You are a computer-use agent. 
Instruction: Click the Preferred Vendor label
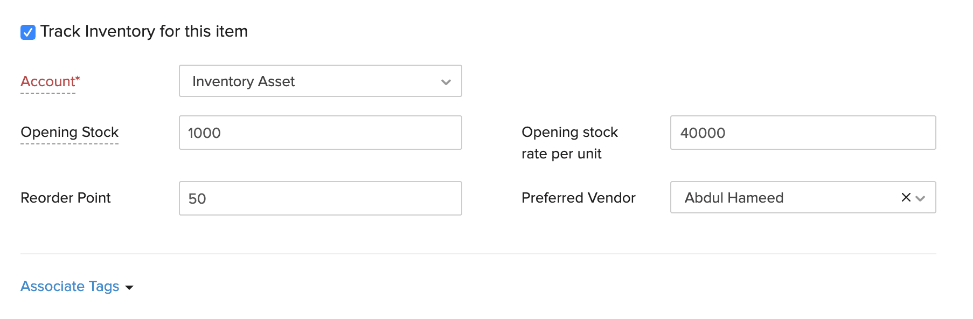point(578,198)
